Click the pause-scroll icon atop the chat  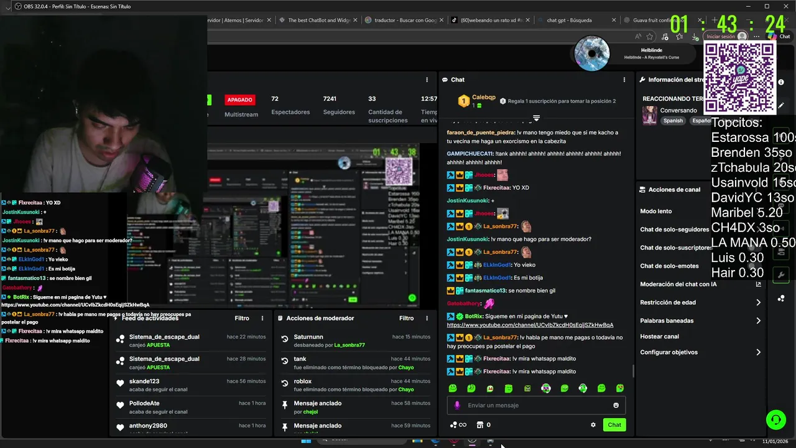[x=536, y=118]
